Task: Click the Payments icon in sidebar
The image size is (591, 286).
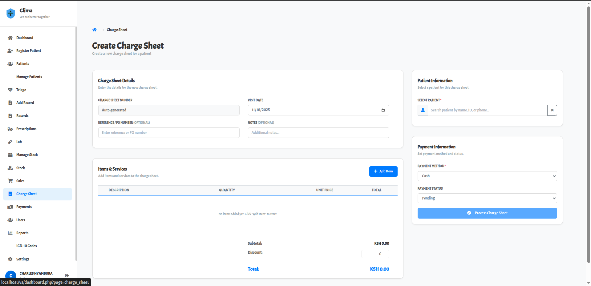Action: 10,207
